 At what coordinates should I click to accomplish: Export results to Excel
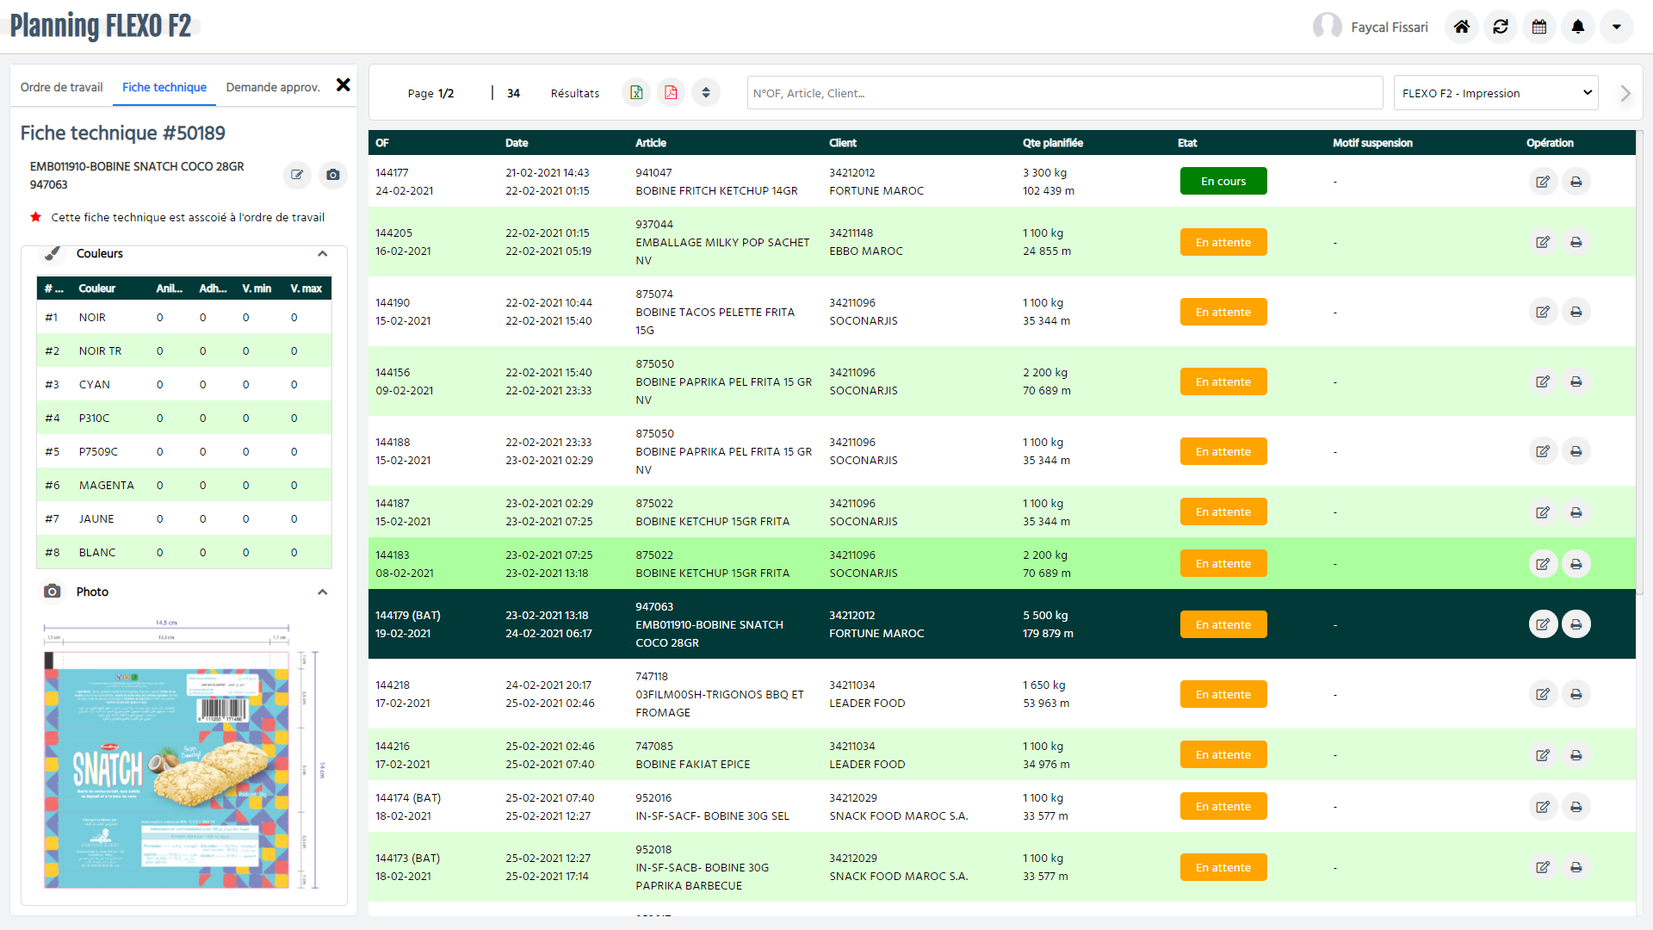pos(636,93)
